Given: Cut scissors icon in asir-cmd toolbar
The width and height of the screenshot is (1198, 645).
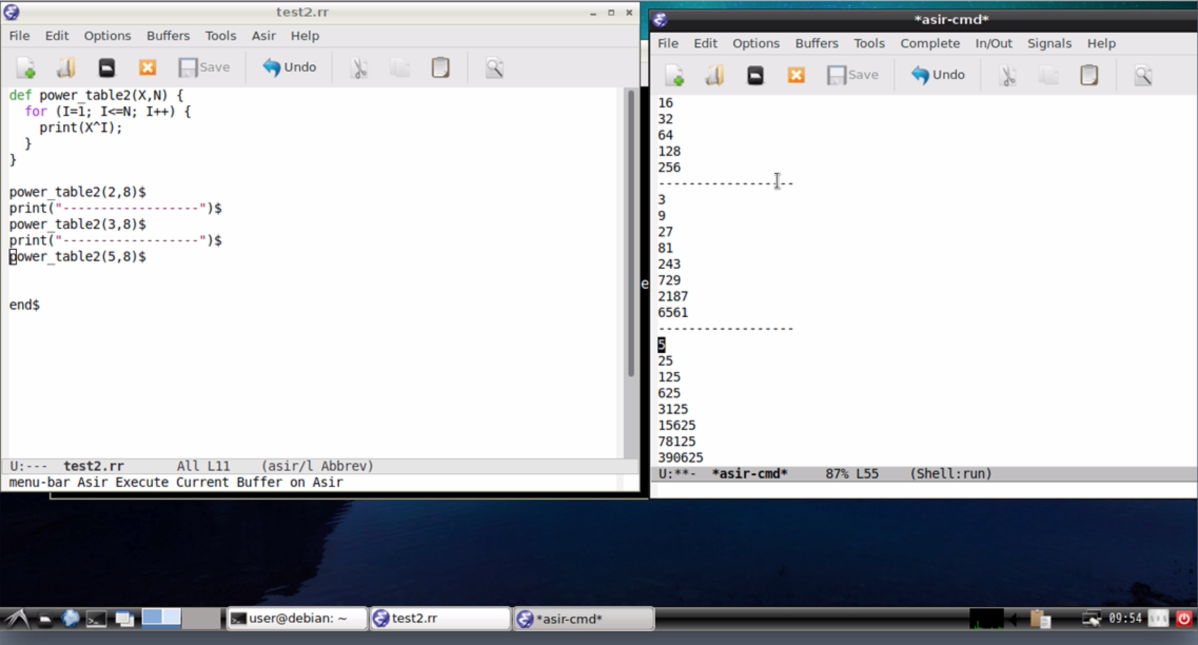Looking at the screenshot, I should (1008, 75).
